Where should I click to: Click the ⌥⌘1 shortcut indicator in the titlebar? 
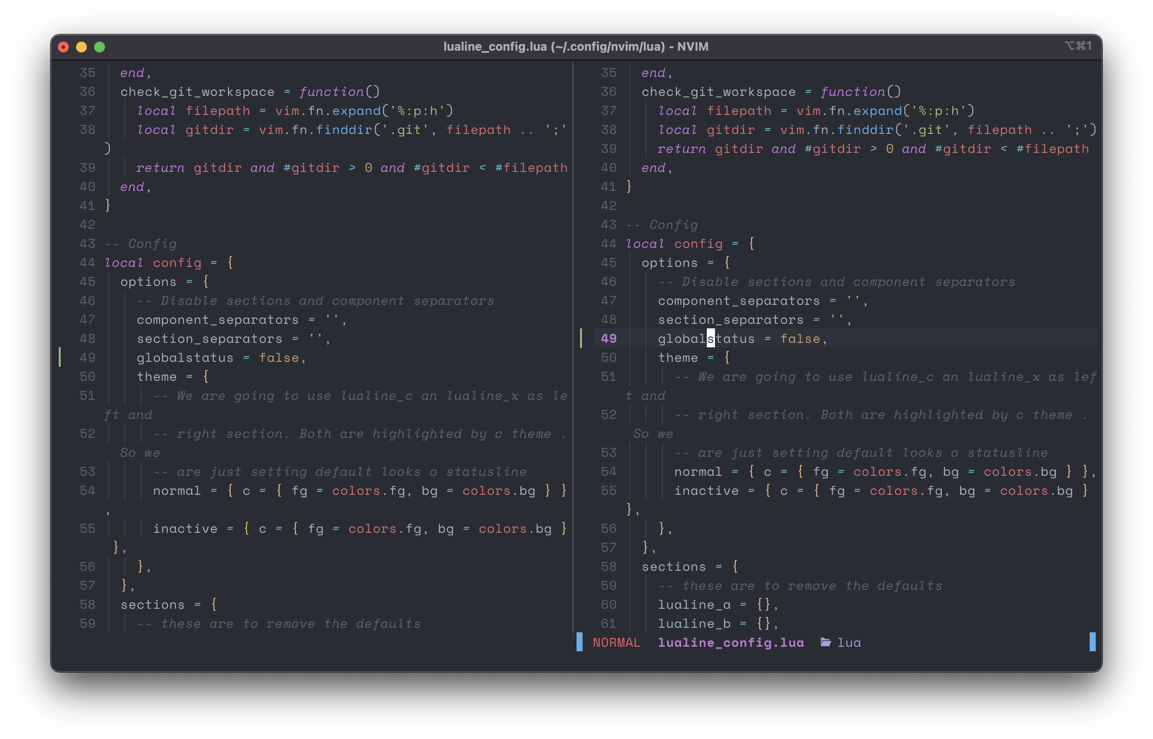point(1077,46)
